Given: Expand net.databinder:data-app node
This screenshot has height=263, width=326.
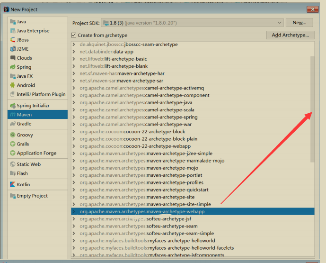Looking at the screenshot, I should tap(74, 52).
